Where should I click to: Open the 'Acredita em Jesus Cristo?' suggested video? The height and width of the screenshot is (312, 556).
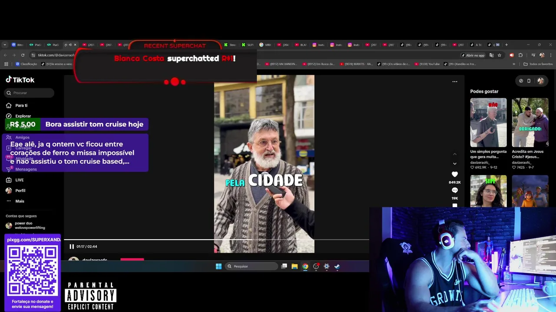[530, 122]
